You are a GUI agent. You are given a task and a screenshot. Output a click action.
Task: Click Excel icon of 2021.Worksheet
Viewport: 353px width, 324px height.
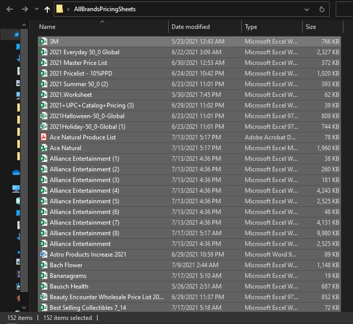(44, 95)
